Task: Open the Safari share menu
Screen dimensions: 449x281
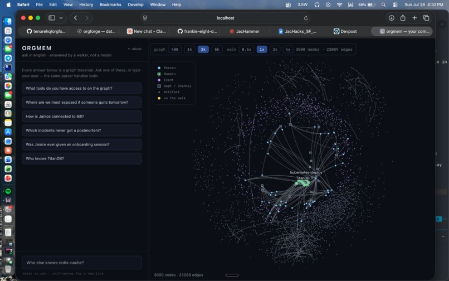Action: pos(403,18)
